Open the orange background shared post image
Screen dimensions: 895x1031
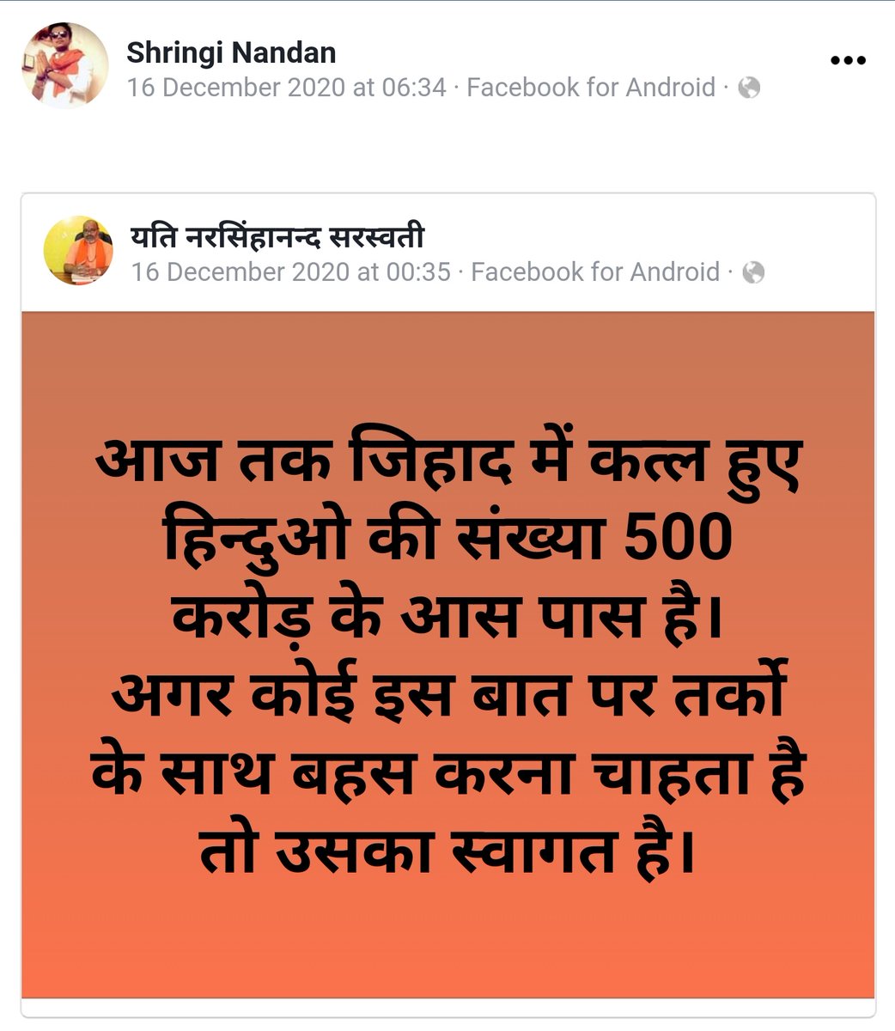click(x=447, y=654)
